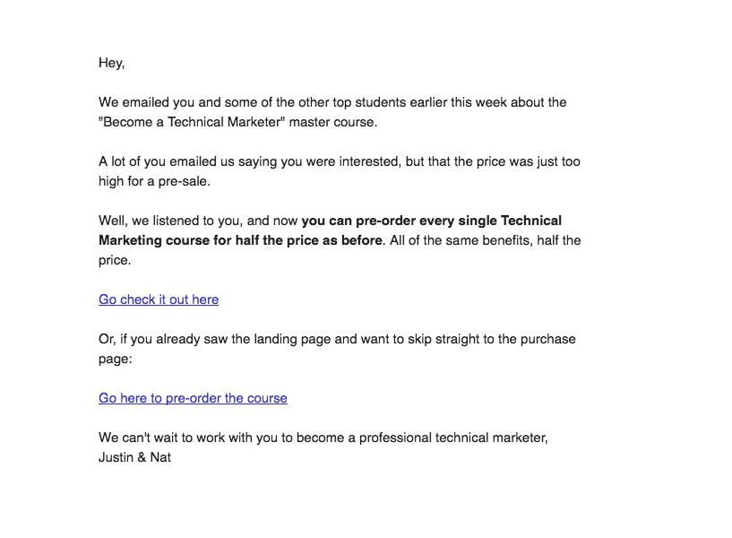The width and height of the screenshot is (732, 538).
Task: Click the word 'pre-sale.' in the email
Action: tap(185, 181)
